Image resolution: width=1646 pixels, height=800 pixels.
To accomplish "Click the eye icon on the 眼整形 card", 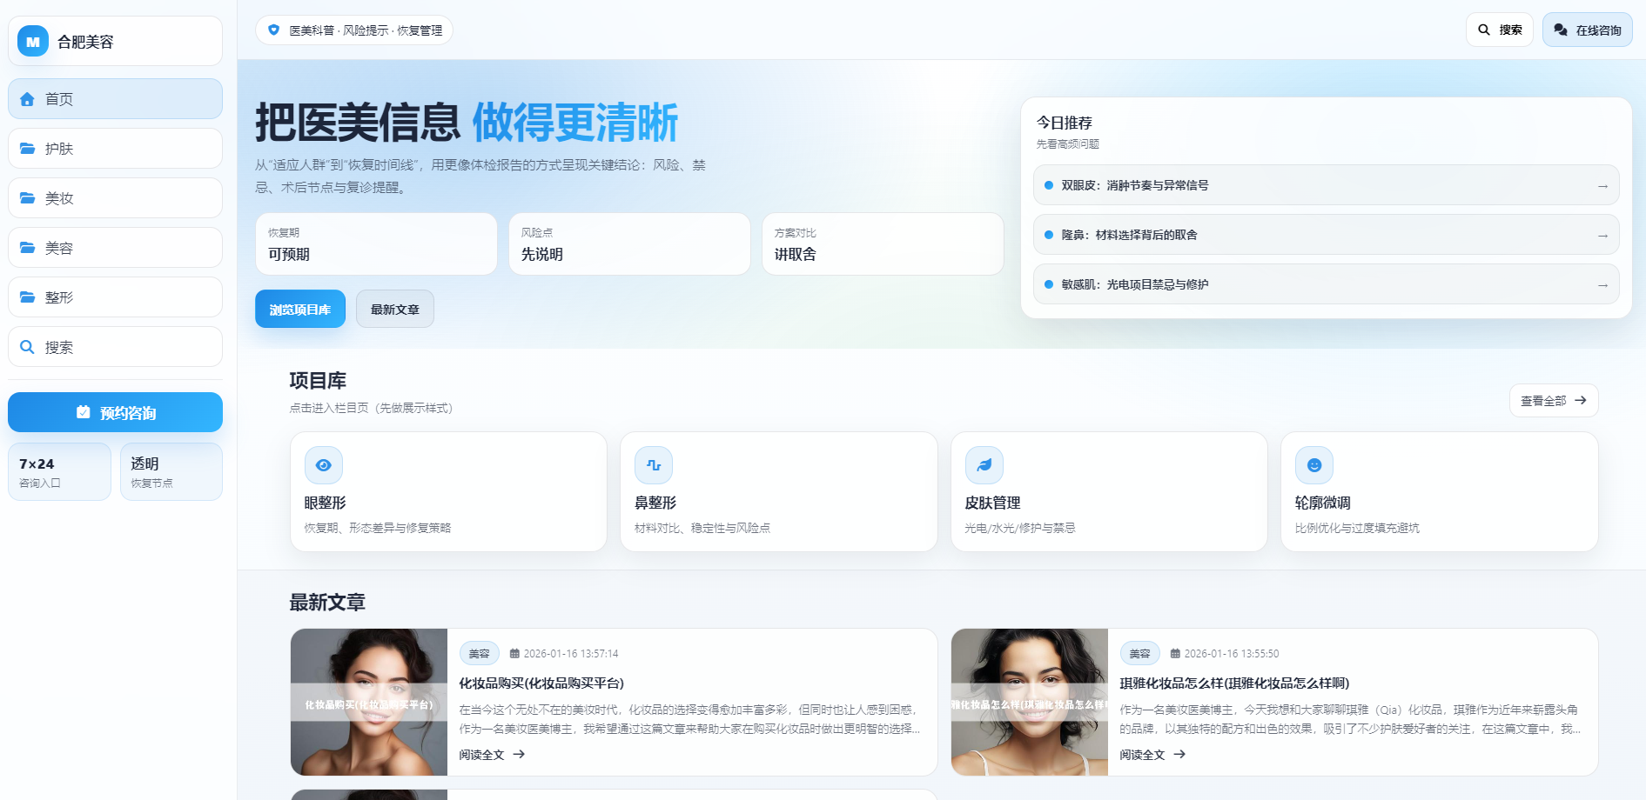I will 323,464.
